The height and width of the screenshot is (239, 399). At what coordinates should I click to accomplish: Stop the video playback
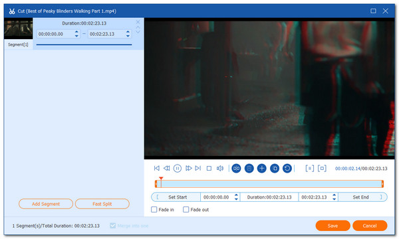click(209, 169)
